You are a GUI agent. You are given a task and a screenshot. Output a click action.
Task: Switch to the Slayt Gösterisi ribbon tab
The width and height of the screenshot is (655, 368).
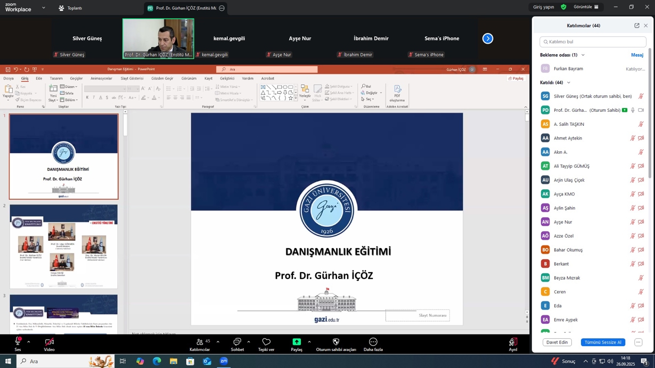pyautogui.click(x=132, y=78)
